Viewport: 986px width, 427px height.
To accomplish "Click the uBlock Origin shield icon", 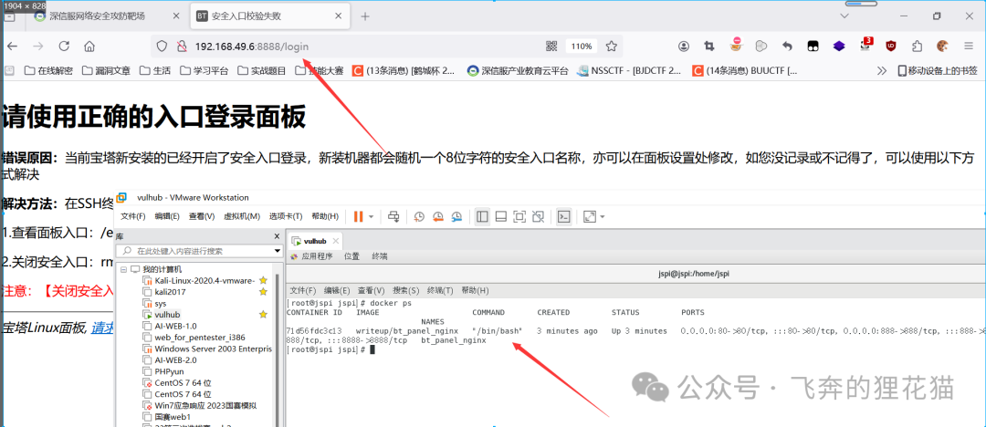I will 891,46.
